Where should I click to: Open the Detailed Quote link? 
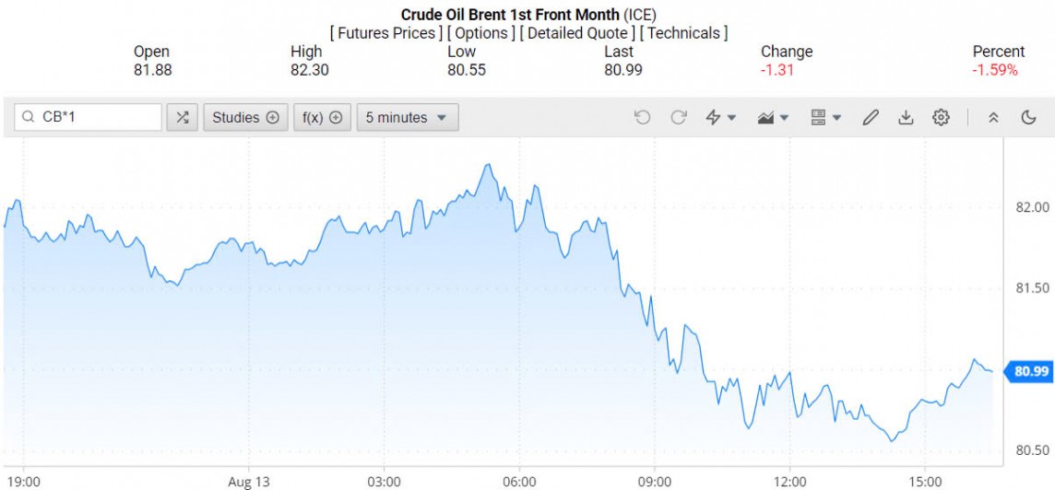[576, 33]
